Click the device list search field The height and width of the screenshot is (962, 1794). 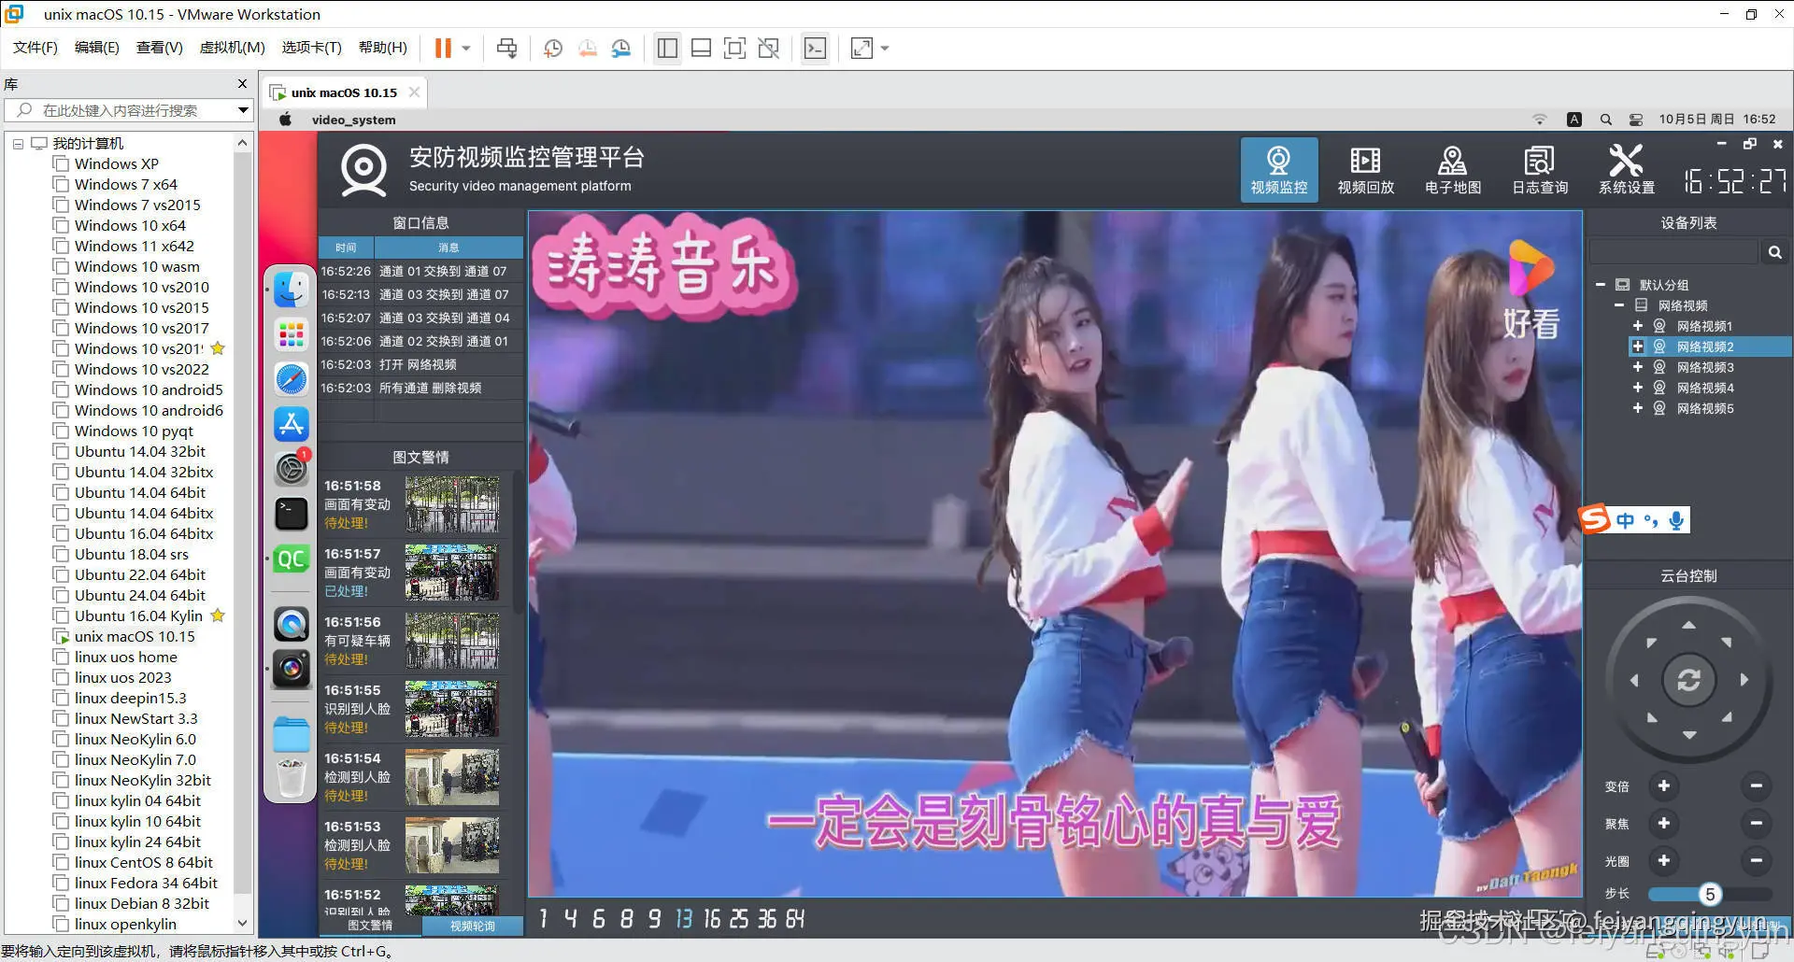(1674, 252)
